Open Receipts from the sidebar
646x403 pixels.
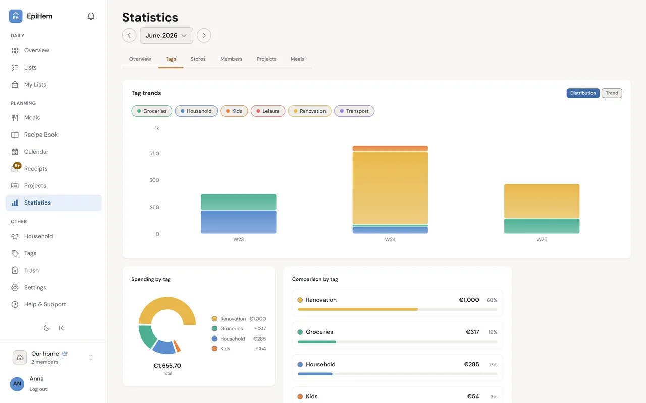pyautogui.click(x=53, y=169)
